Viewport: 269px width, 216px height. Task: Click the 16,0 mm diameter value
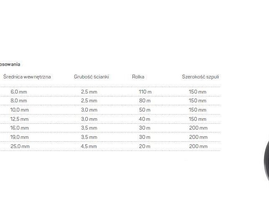19,128
